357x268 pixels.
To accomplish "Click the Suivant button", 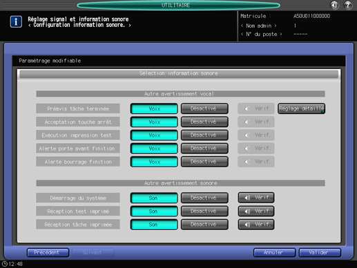I will click(93, 253).
